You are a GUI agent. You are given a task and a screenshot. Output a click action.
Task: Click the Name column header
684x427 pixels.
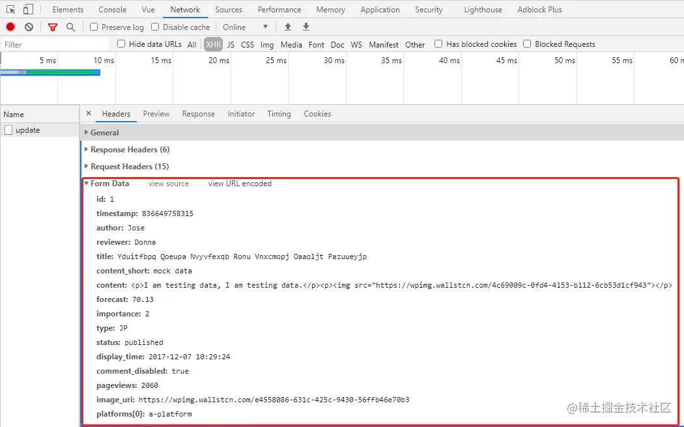(40, 114)
